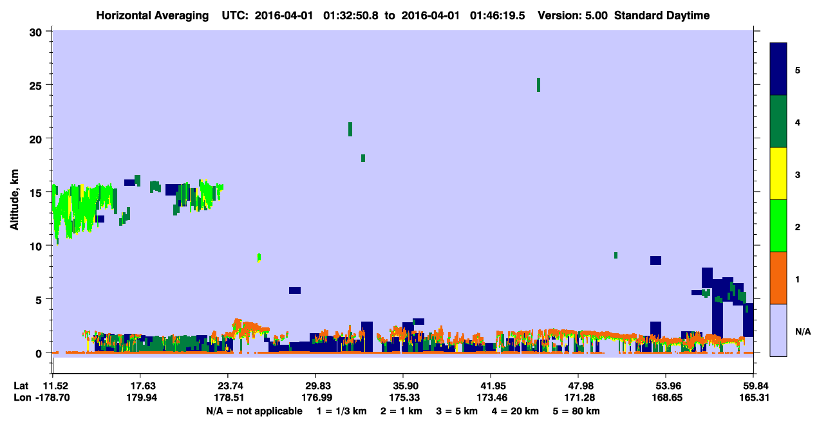The image size is (837, 429).
Task: Click the '4 = 20 km' legend entry
Action: [x=515, y=411]
